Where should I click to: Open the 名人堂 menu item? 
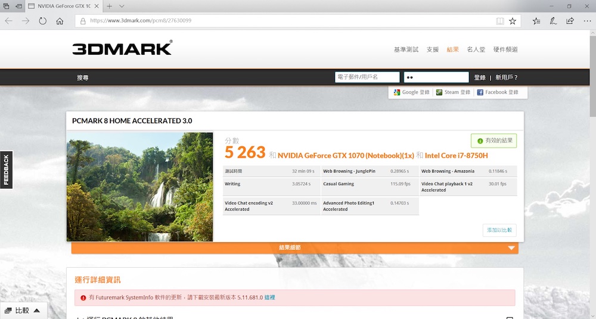point(476,49)
